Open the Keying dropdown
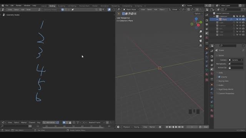 pyautogui.click(x=138, y=127)
